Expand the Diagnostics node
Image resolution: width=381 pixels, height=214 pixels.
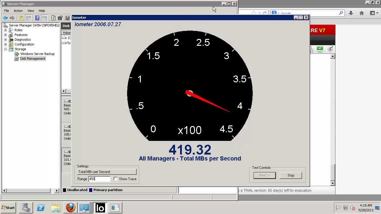pyautogui.click(x=5, y=40)
